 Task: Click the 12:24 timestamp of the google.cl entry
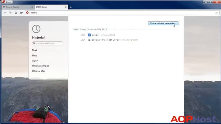click(x=83, y=40)
